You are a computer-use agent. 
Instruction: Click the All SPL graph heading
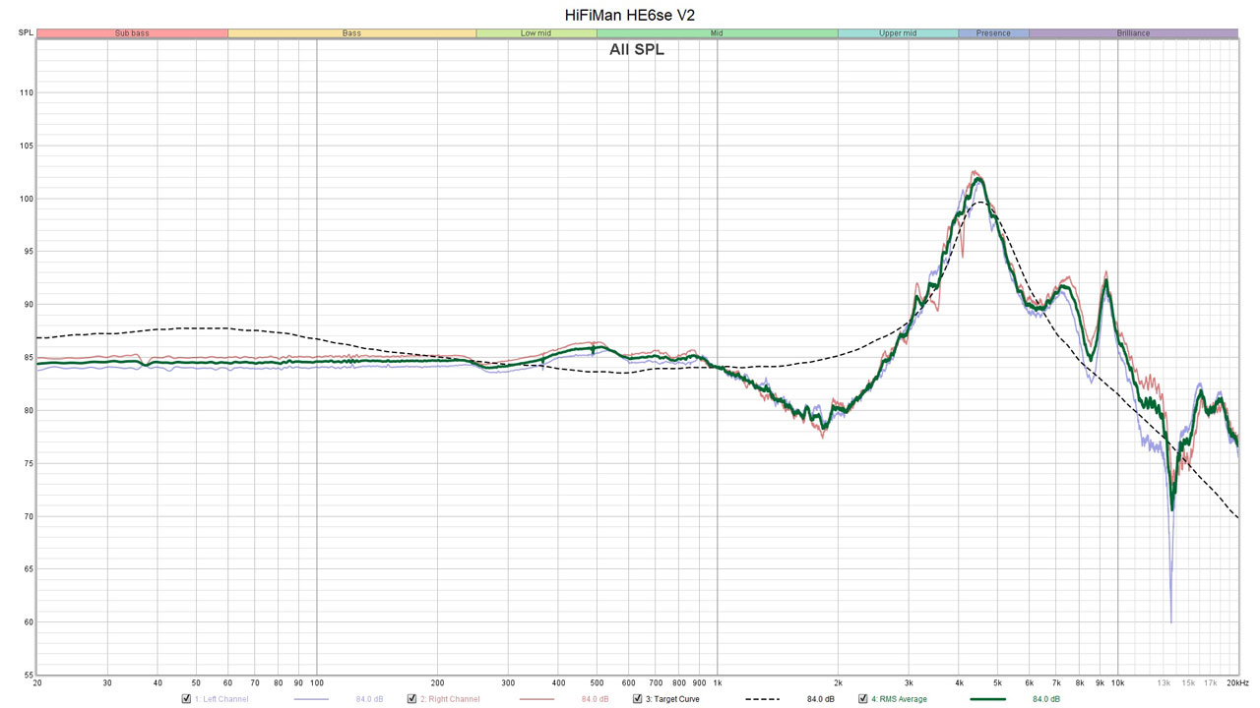637,49
